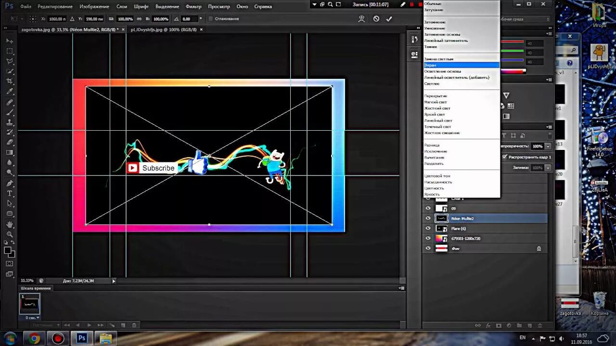Click the Y position input field
This screenshot has width=616, height=346.
pos(94,19)
